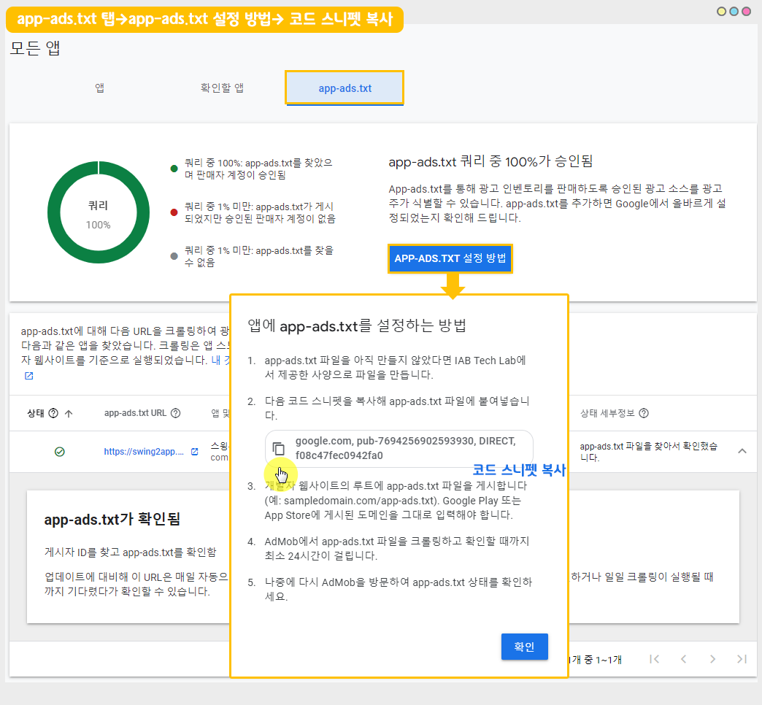Open the 확인할 앱 tab
This screenshot has height=705, width=762.
tap(222, 88)
